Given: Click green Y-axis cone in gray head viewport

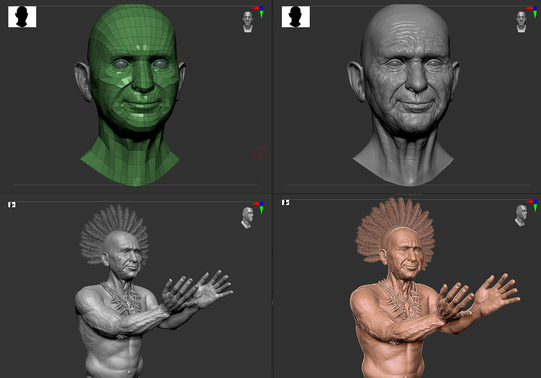Looking at the screenshot, I should click(x=535, y=14).
